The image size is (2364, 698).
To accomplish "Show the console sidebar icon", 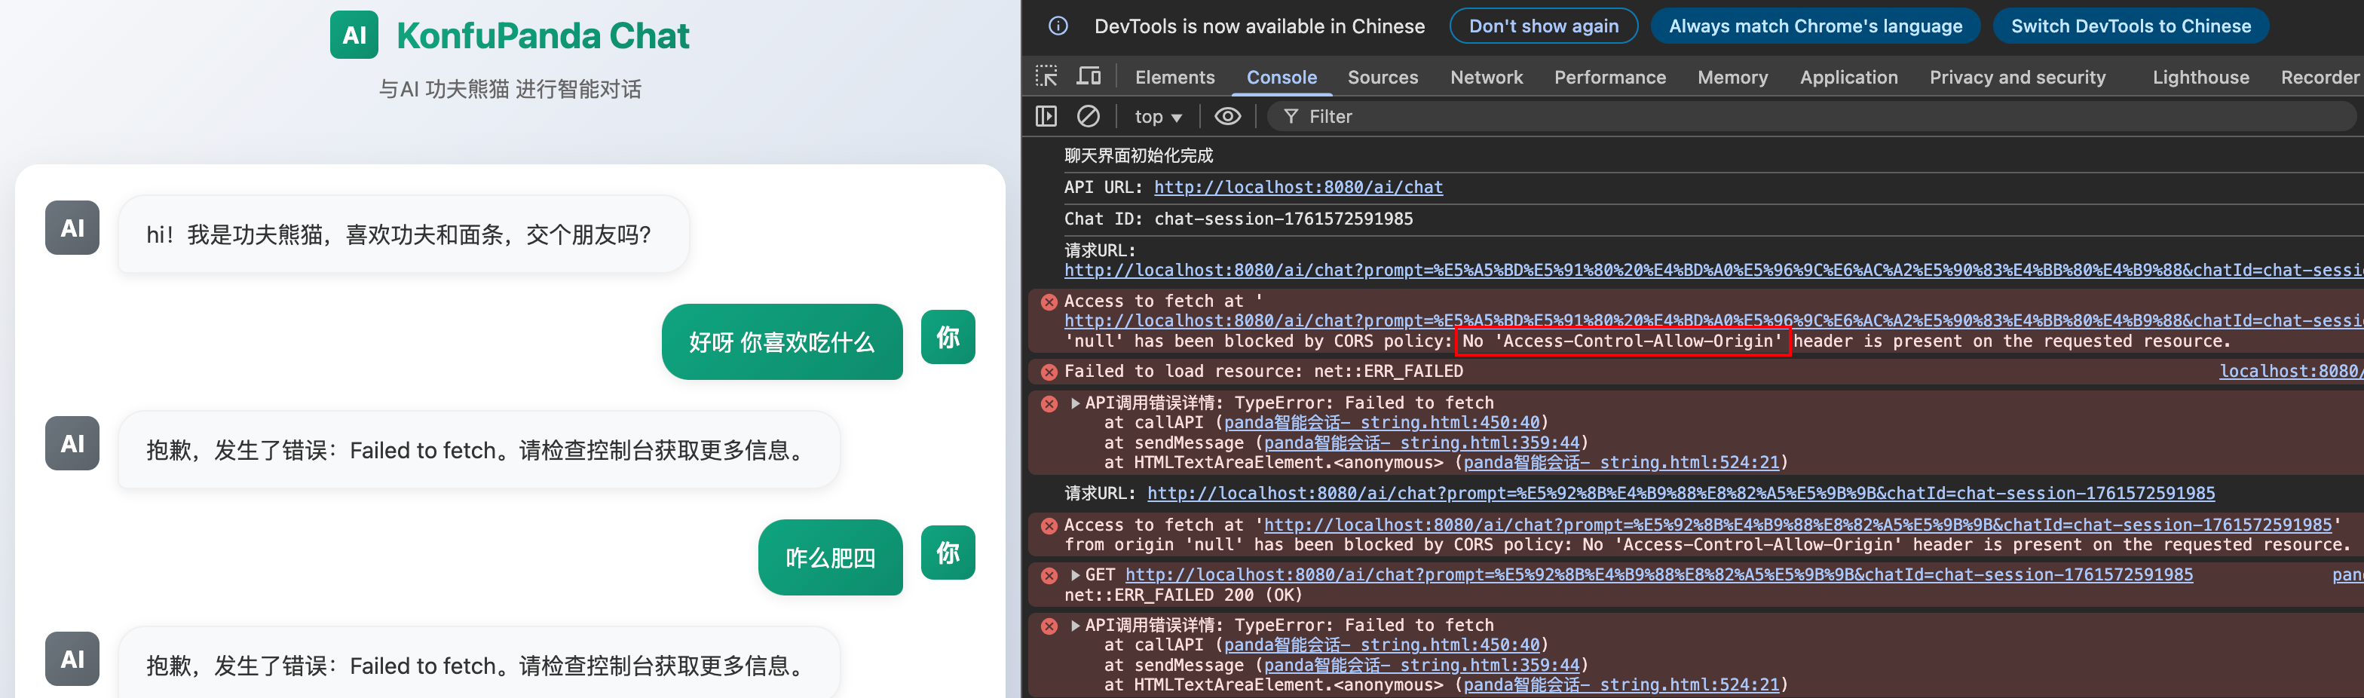I will [1046, 117].
